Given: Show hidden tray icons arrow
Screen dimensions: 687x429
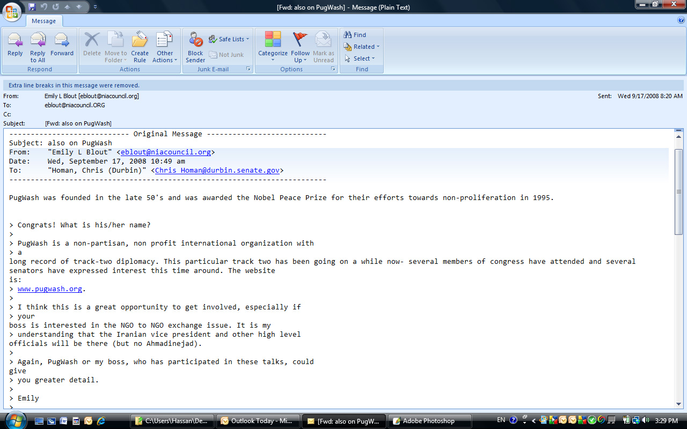Looking at the screenshot, I should pyautogui.click(x=533, y=420).
